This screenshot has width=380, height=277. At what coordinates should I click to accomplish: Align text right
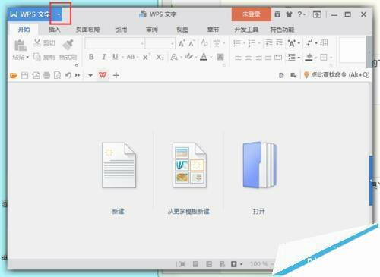pos(258,58)
